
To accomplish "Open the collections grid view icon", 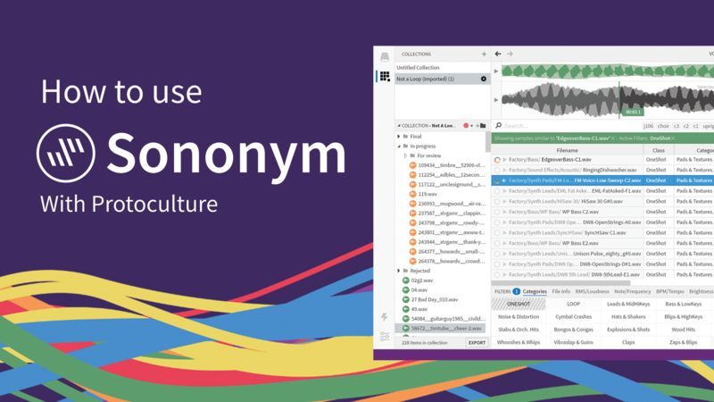I will (385, 76).
